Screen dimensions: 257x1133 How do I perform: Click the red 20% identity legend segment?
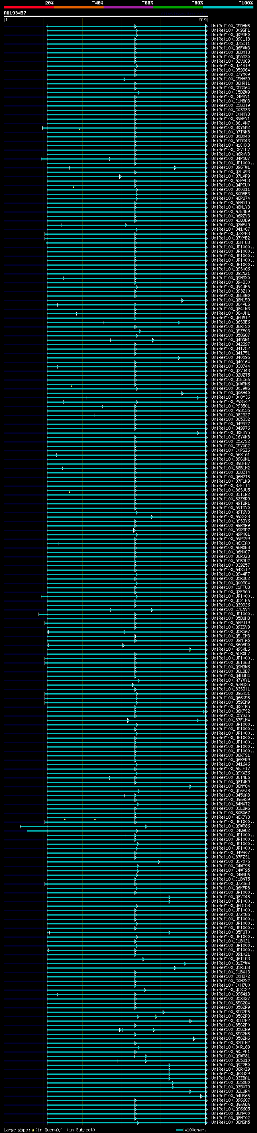coord(29,7)
